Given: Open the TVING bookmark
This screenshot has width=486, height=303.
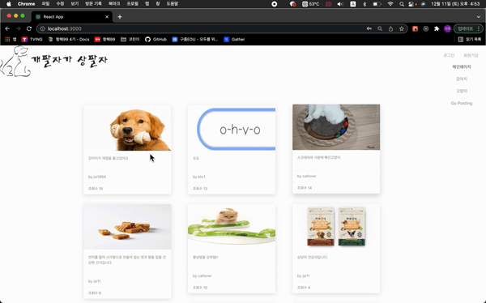Looking at the screenshot, I should tap(32, 40).
